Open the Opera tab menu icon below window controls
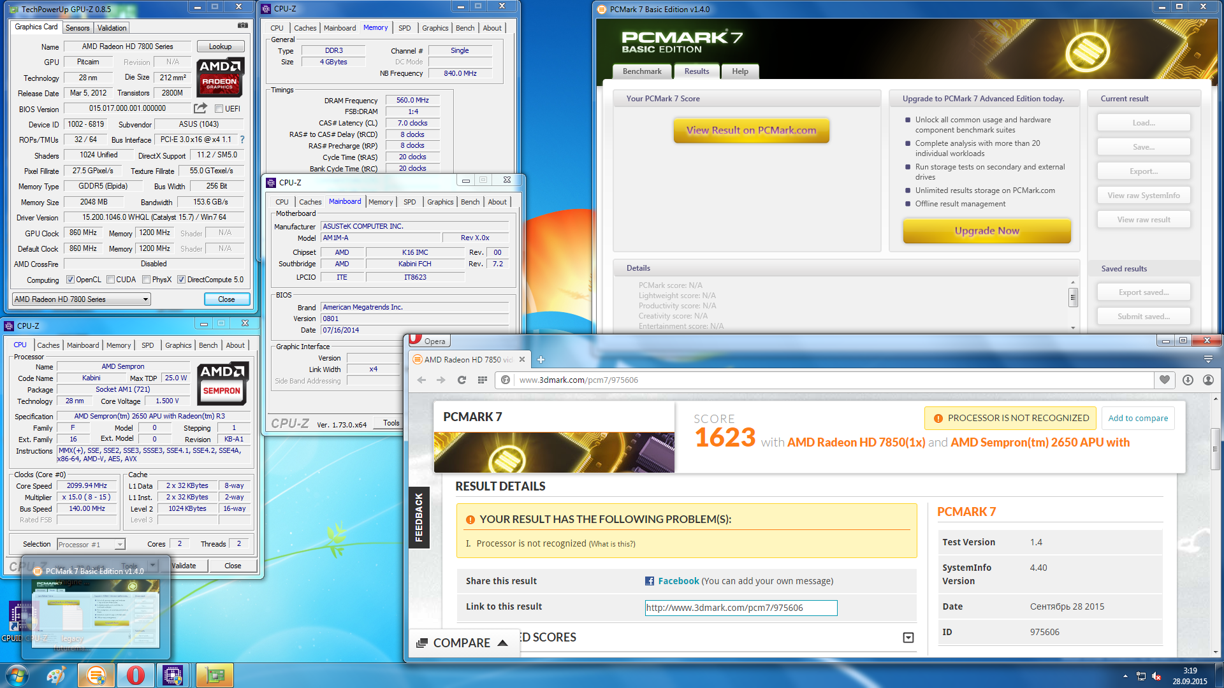This screenshot has height=688, width=1224. (1208, 359)
